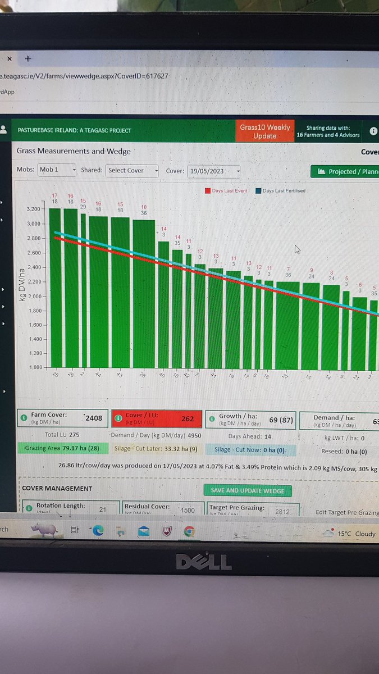Toggle Days Last Event red legend swatch

tap(208, 191)
